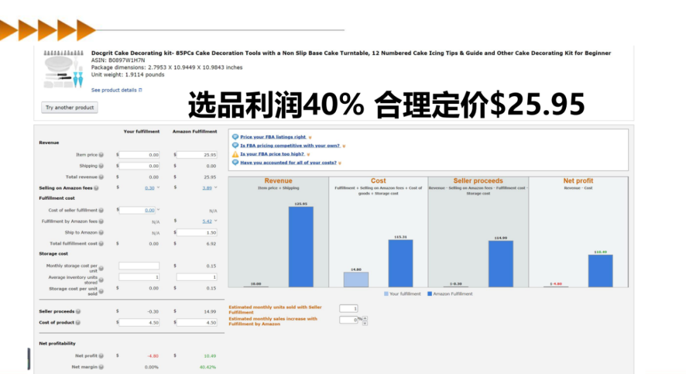
Task: Click help icon for Monthly storage cost per unit
Action: pos(101,268)
